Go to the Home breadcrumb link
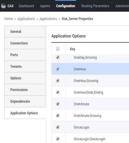 click(9, 19)
